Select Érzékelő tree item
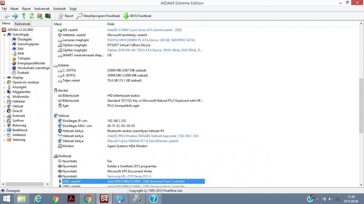 coord(23,73)
